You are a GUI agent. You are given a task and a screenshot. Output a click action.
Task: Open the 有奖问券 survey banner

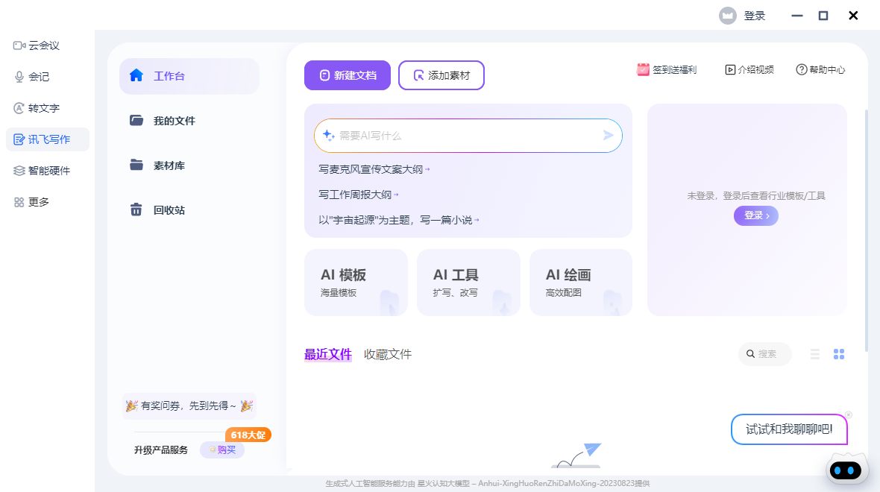(x=189, y=406)
